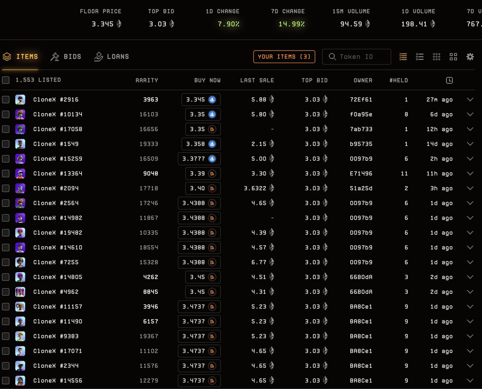The width and height of the screenshot is (482, 389).
Task: Sort by the Rarity column header
Action: point(147,80)
